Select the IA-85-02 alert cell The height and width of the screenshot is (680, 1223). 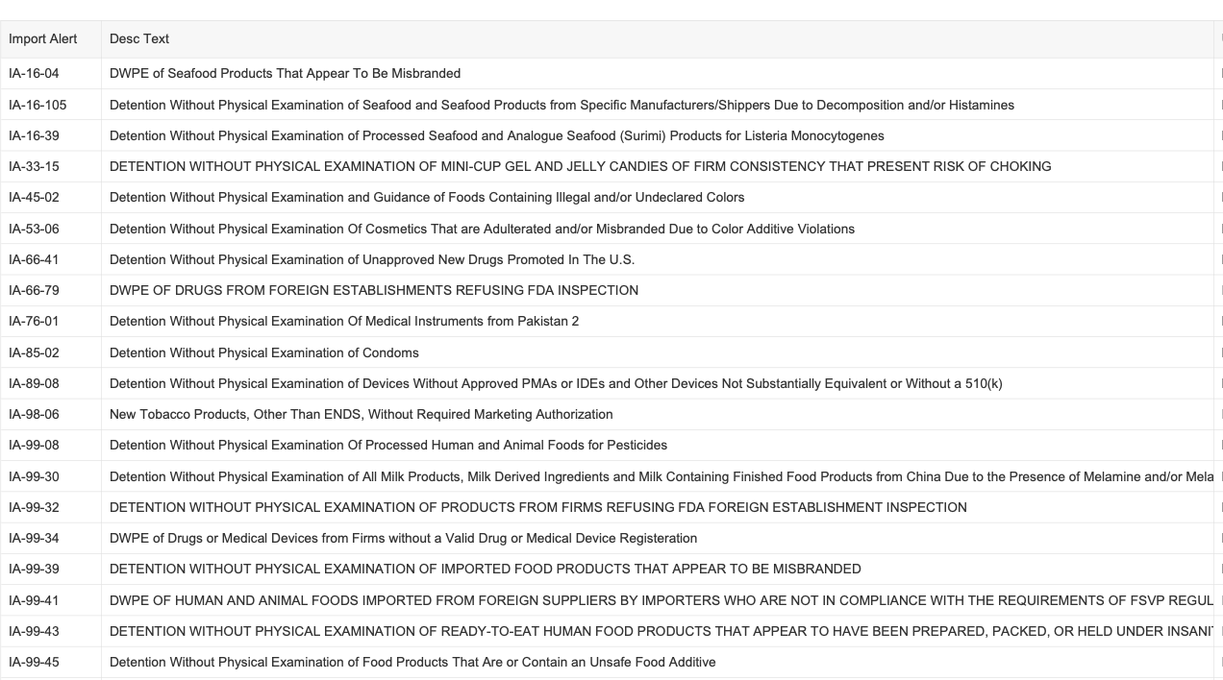pos(34,352)
